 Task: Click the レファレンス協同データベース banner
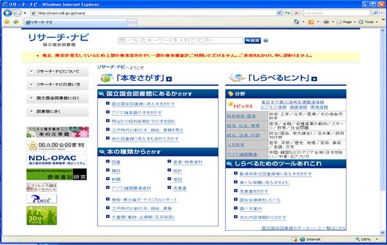pyautogui.click(x=42, y=187)
